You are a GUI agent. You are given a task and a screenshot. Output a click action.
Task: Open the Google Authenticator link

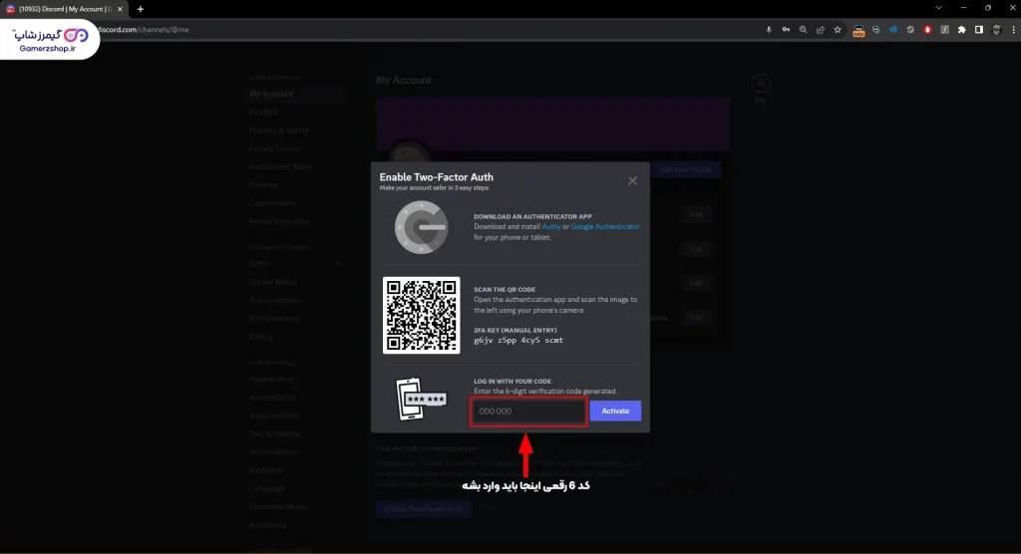click(605, 226)
